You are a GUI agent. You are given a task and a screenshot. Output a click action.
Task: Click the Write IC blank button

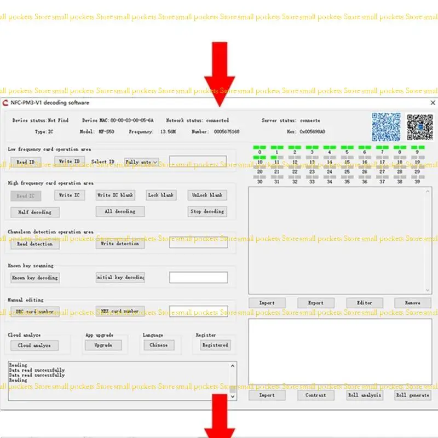click(116, 195)
